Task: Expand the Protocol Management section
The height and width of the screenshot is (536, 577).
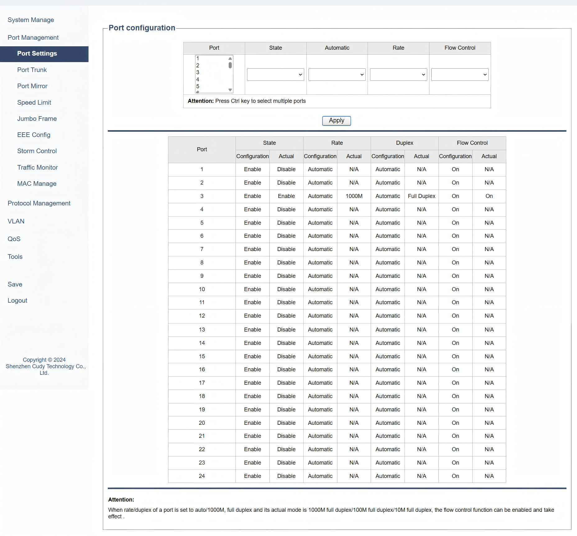Action: pyautogui.click(x=39, y=203)
